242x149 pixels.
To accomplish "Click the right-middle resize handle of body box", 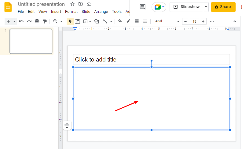I will coord(230,99).
